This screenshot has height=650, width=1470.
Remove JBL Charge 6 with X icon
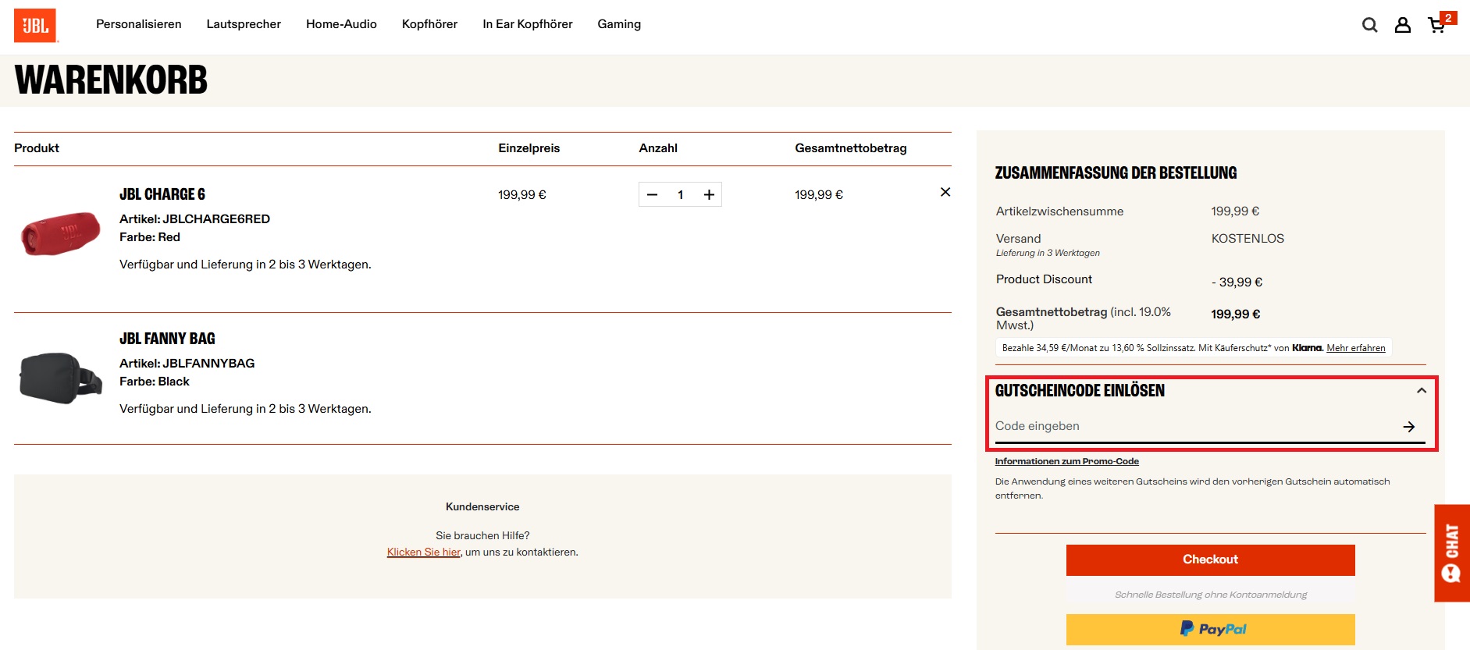(945, 192)
